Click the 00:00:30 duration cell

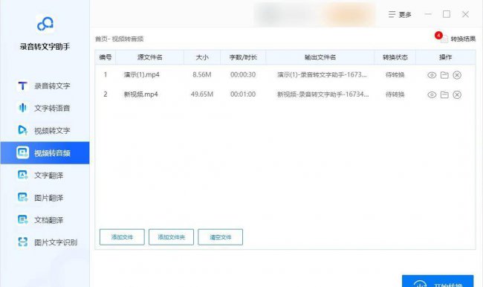243,74
